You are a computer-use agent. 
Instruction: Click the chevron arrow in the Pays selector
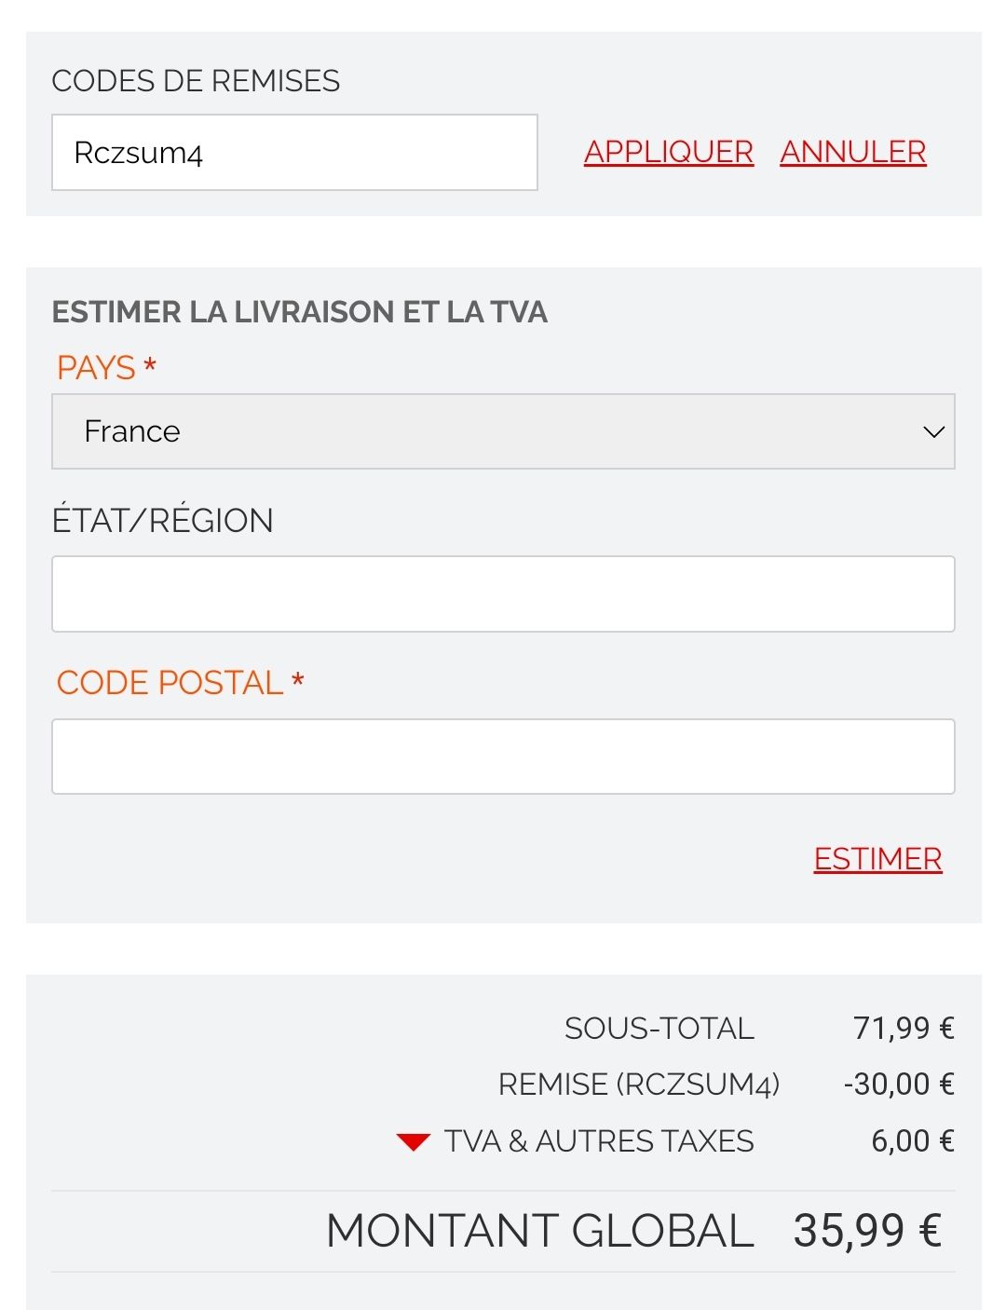click(x=933, y=432)
